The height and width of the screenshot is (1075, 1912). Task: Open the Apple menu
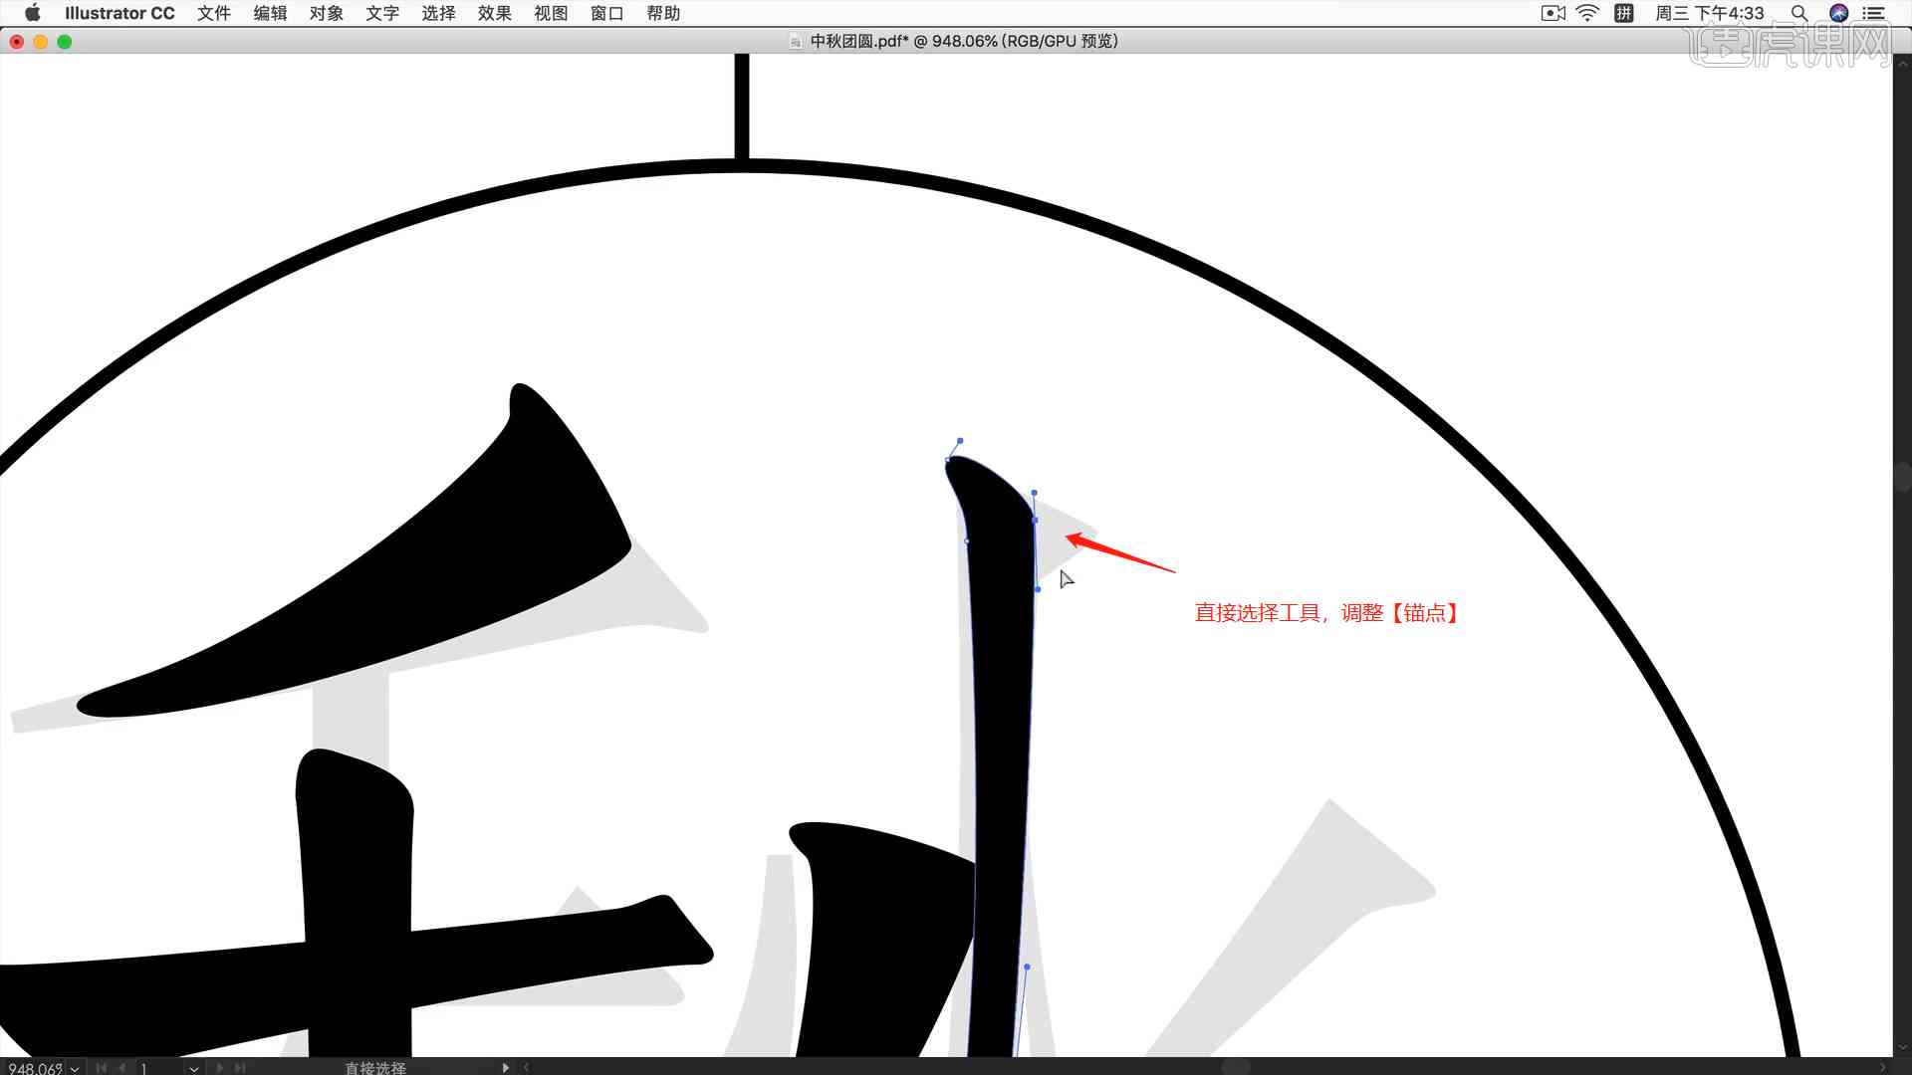[32, 13]
